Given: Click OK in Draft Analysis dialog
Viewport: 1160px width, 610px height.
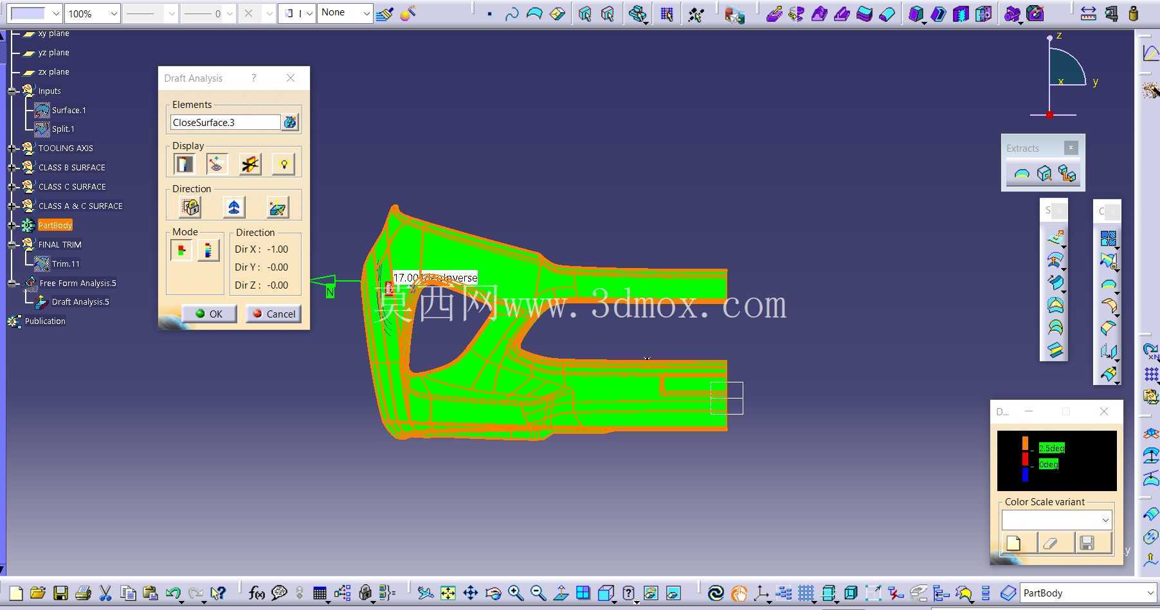Looking at the screenshot, I should point(209,314).
